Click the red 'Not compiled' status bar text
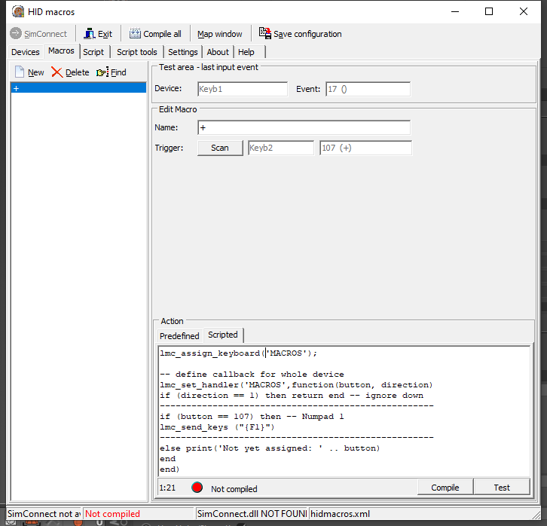The height and width of the screenshot is (526, 547). coord(112,514)
